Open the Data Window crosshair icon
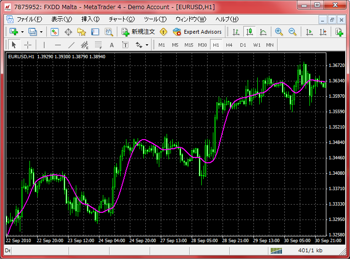The width and height of the screenshot is (350, 259). pyautogui.click(x=68, y=32)
